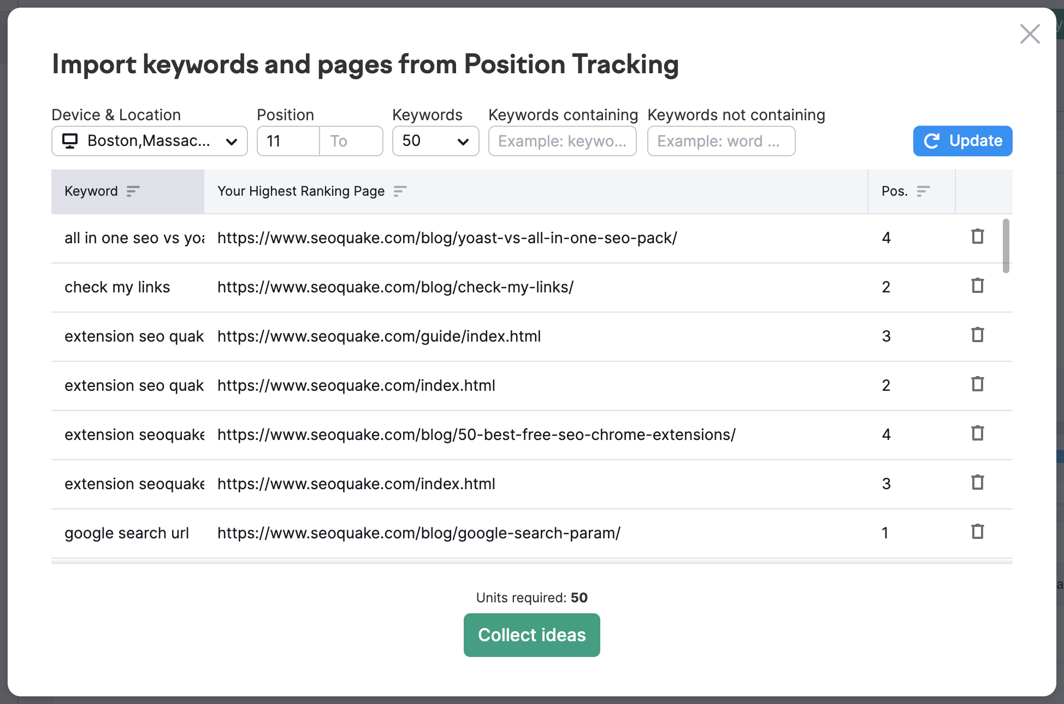
Task: Remove the "all in one seo vs yoast" row
Action: tap(977, 237)
